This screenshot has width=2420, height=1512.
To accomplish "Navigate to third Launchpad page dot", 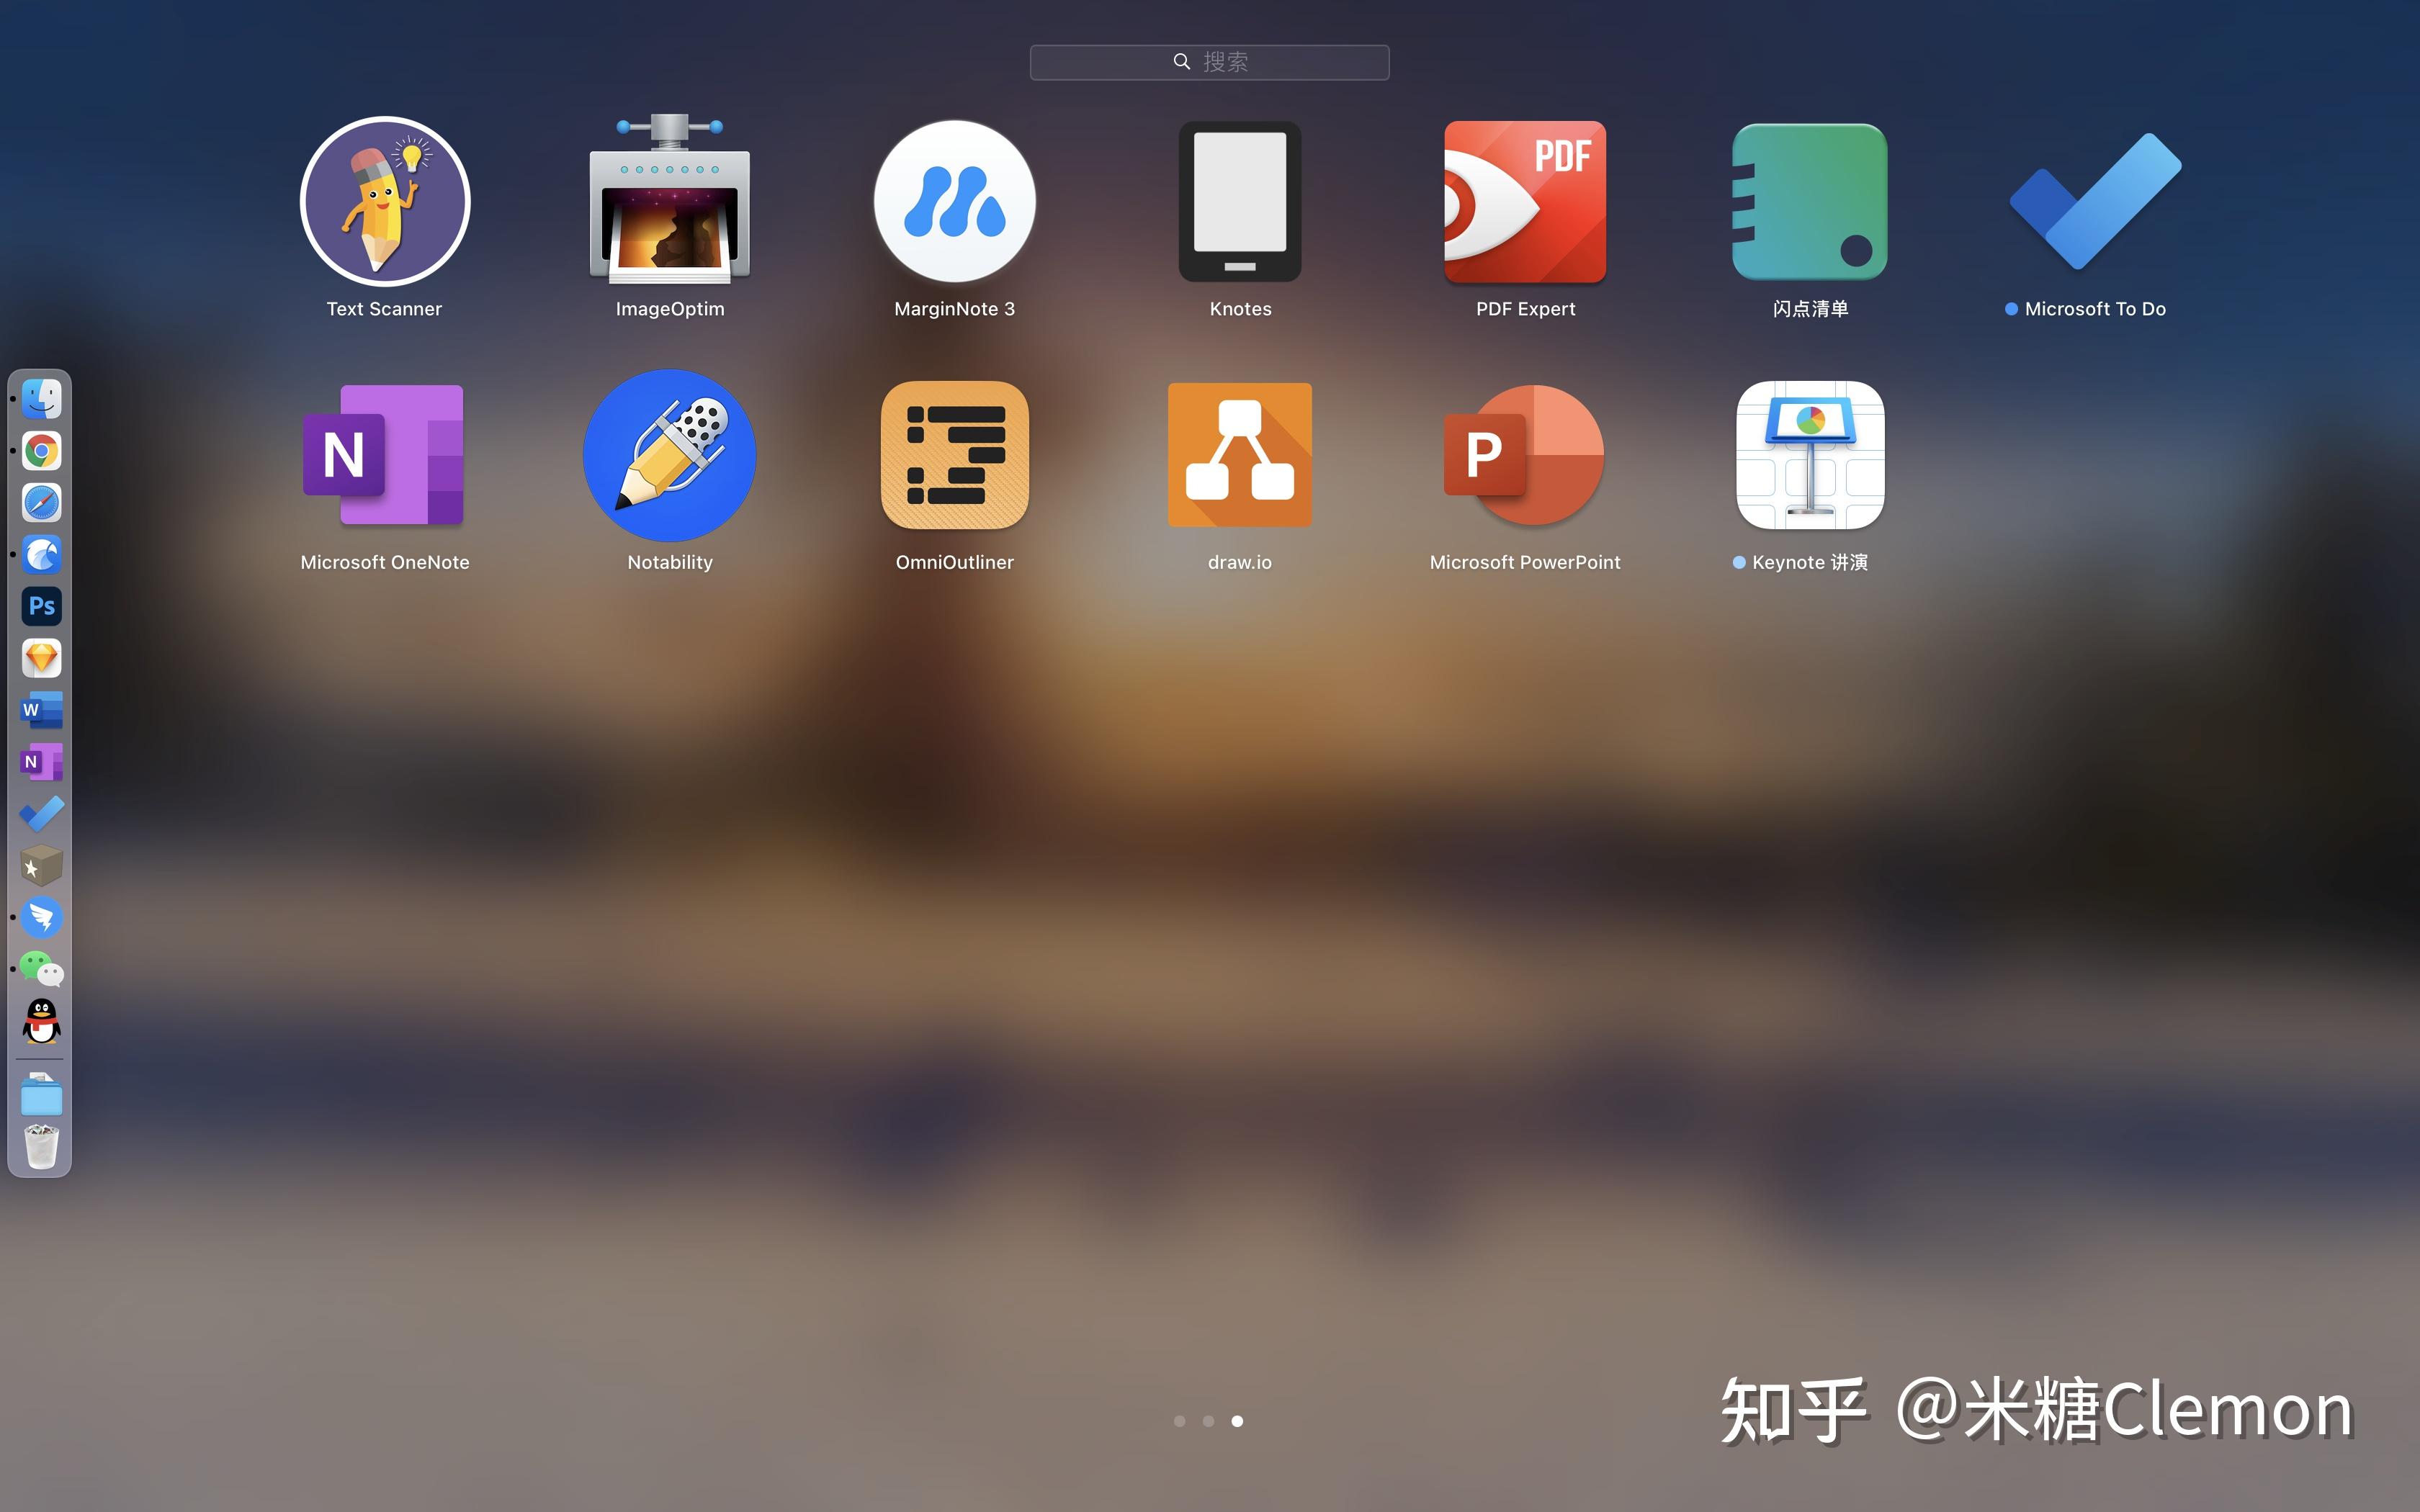I will 1237,1421.
